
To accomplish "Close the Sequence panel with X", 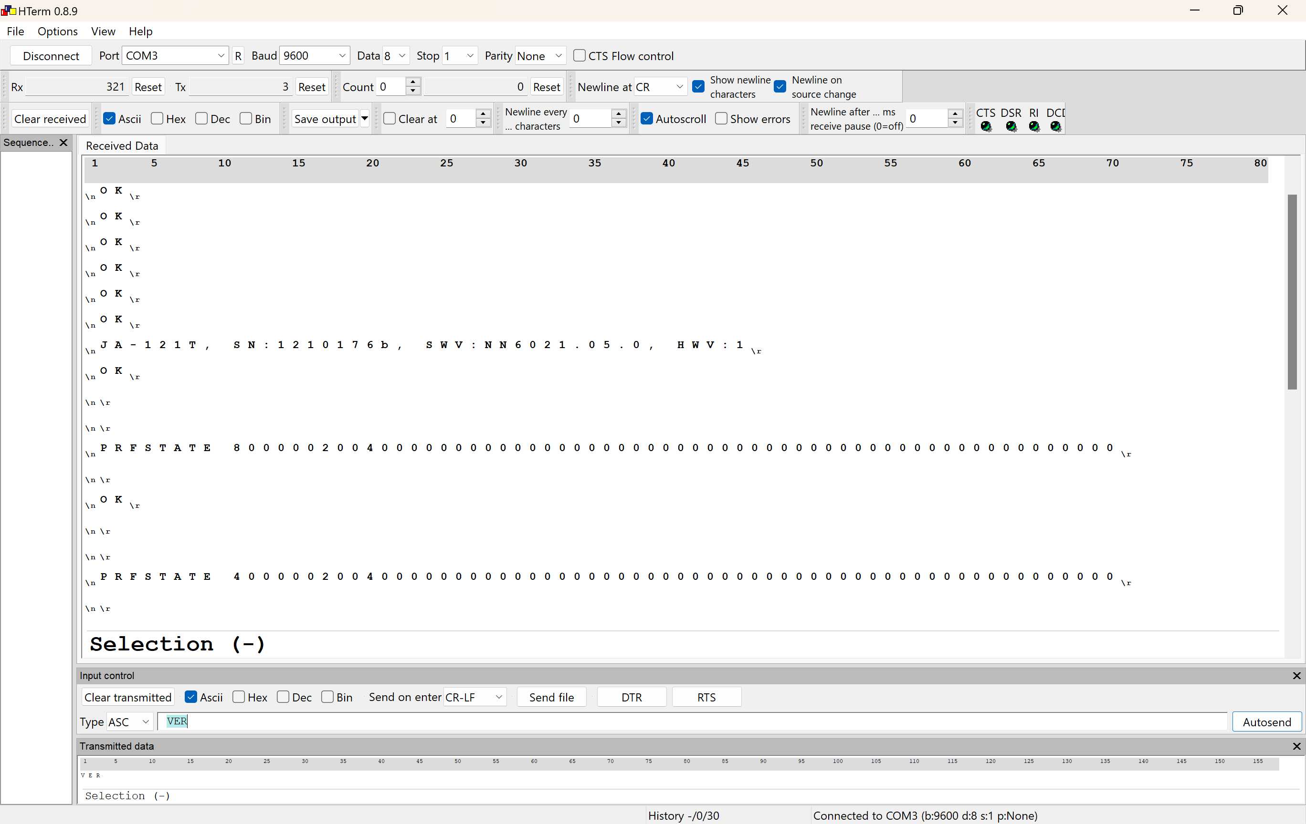I will [x=63, y=143].
